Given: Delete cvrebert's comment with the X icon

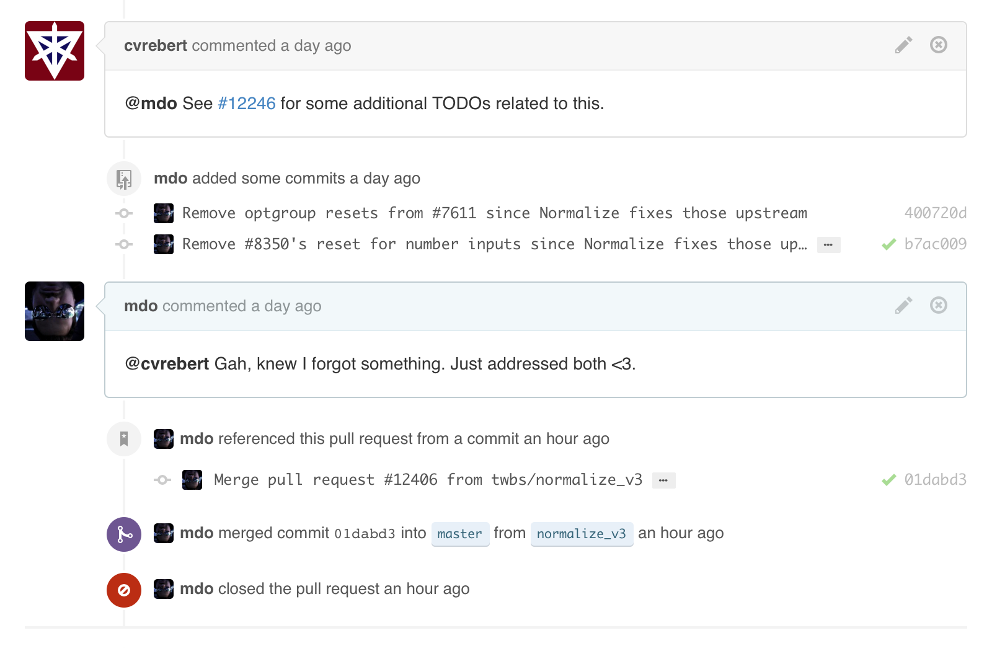Looking at the screenshot, I should tap(938, 45).
